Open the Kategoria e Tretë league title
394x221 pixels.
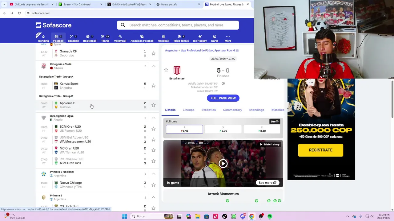click(x=61, y=64)
